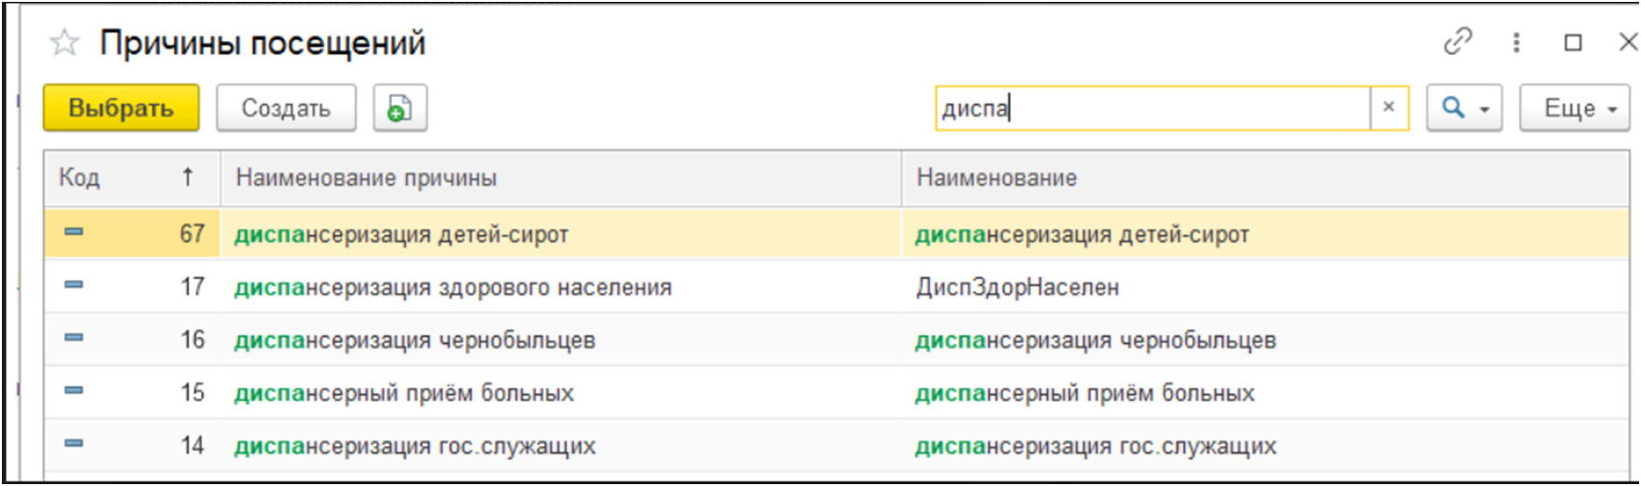Select the диспансерный приём больных row
The width and height of the screenshot is (1641, 486).
(404, 393)
